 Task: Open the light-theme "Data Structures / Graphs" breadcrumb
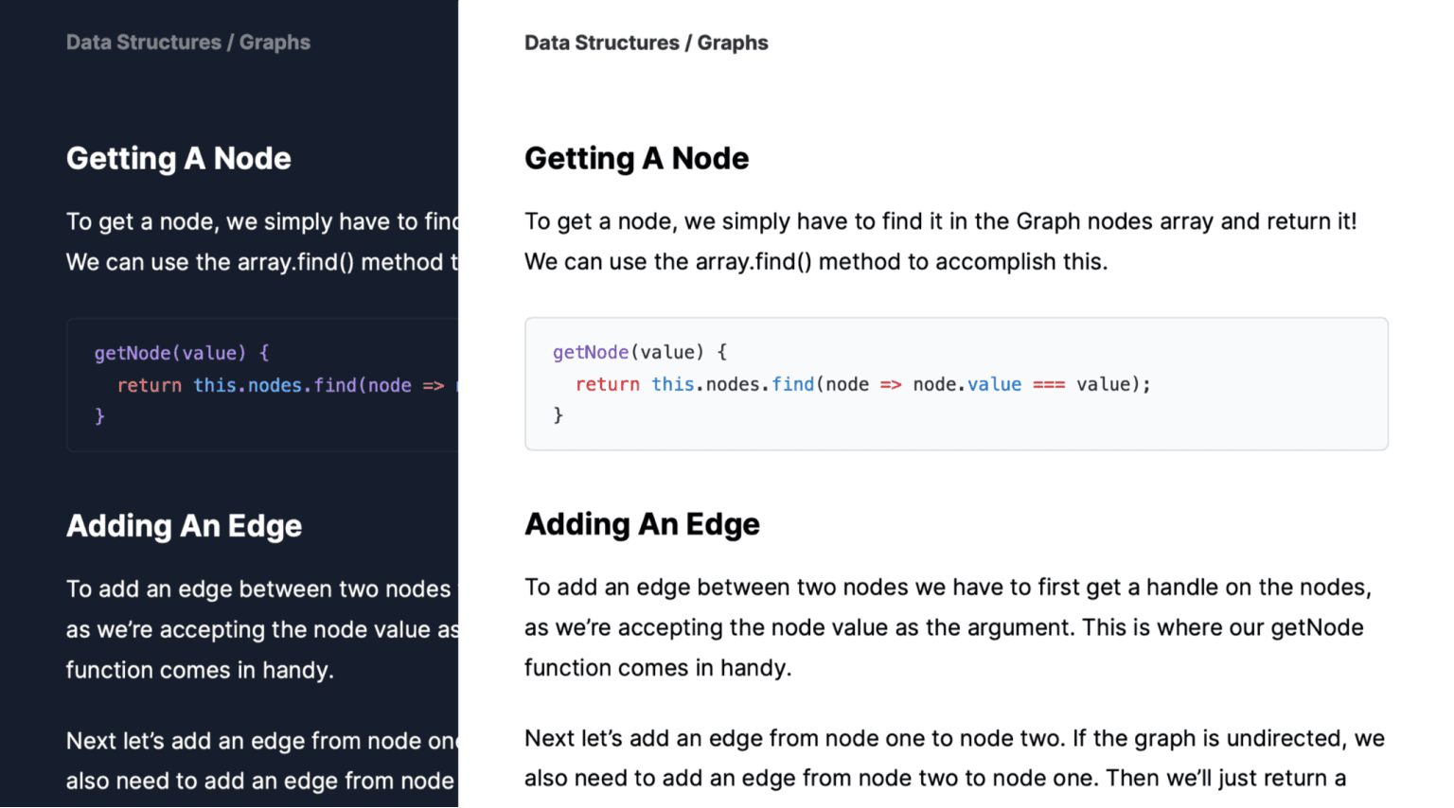tap(646, 43)
